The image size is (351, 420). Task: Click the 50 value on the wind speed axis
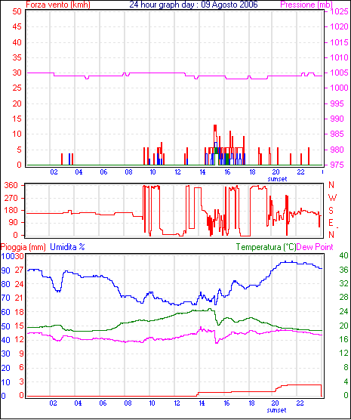(17, 11)
